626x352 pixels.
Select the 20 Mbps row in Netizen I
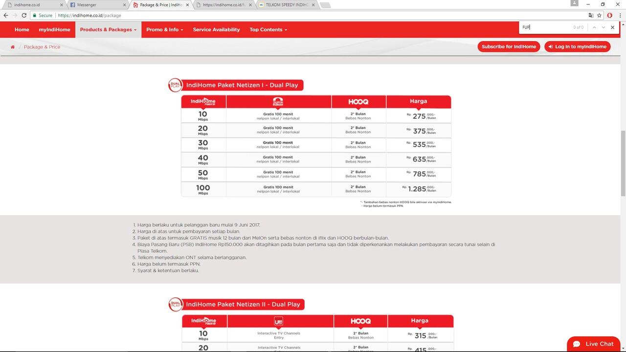[316, 131]
